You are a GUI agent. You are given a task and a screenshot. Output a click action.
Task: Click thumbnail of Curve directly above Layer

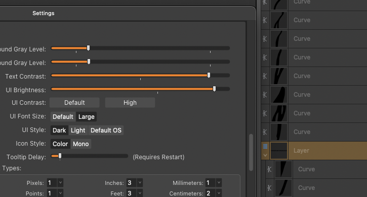click(279, 132)
